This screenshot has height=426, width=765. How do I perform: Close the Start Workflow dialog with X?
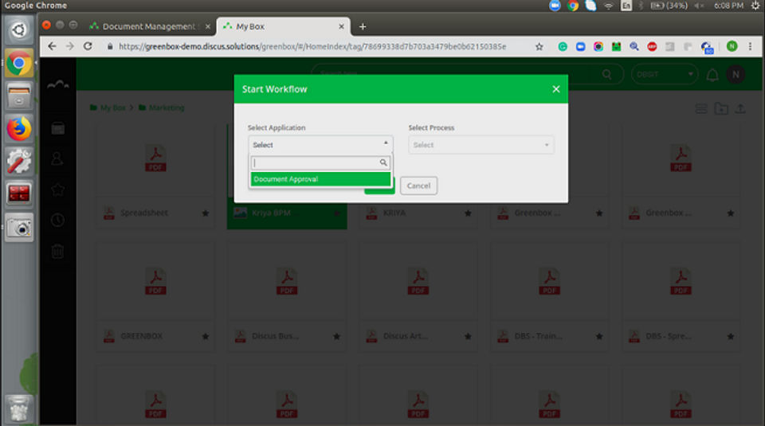coord(556,89)
